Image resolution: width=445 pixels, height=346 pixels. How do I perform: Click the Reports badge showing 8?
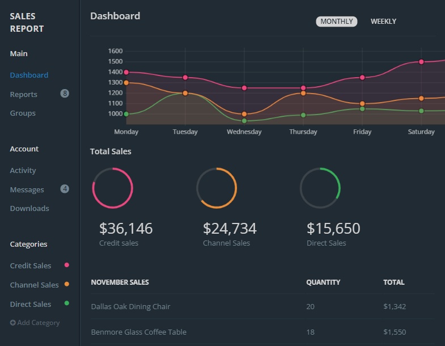pos(65,94)
